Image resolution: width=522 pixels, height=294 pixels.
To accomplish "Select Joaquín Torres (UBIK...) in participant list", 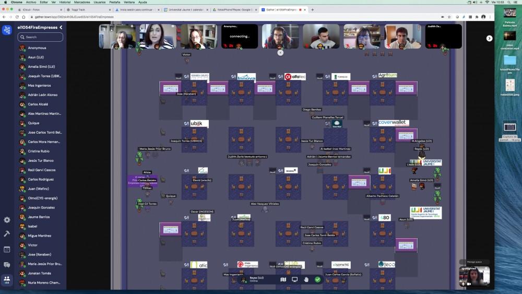I will (44, 76).
